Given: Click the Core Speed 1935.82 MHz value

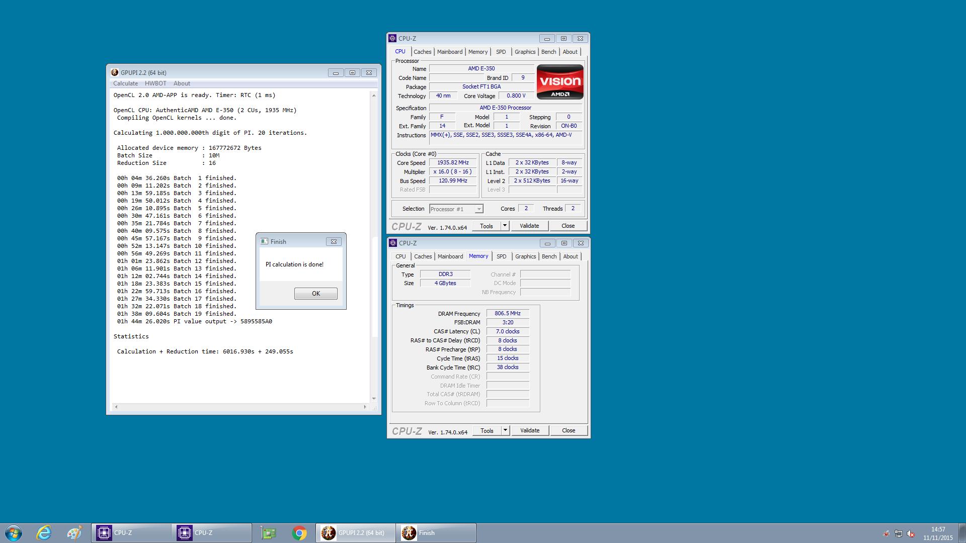Looking at the screenshot, I should (453, 163).
